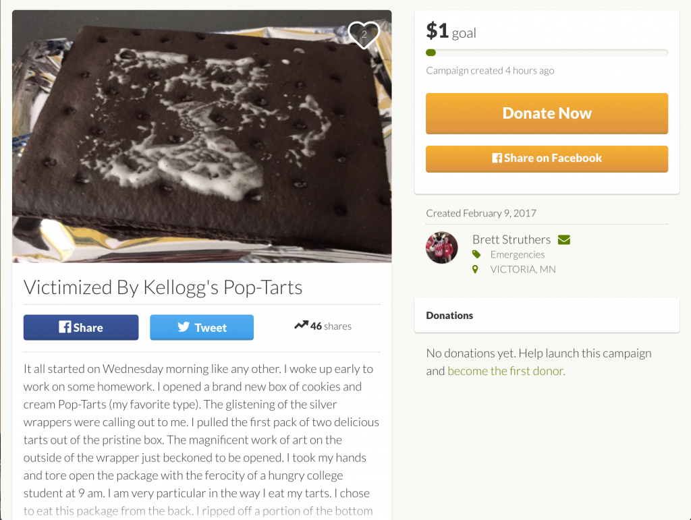Open the Pop-Tart campaign photo
Viewport: 691px width, 520px height.
(x=202, y=136)
